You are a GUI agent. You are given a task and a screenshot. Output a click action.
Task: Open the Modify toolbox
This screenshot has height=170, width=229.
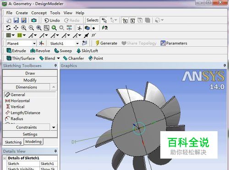[30, 80]
